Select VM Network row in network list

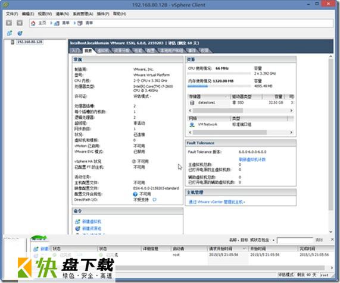(x=241, y=124)
